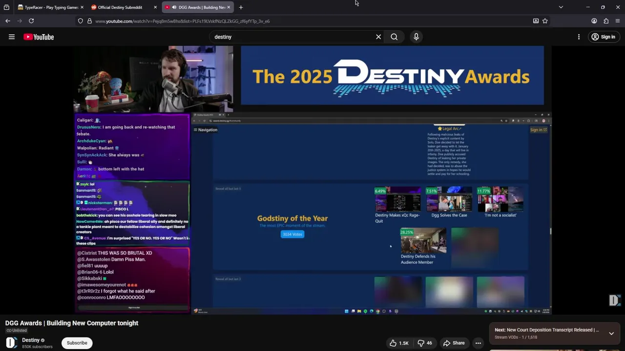The width and height of the screenshot is (625, 351).
Task: Click the YouTube Sign in button
Action: (x=603, y=37)
